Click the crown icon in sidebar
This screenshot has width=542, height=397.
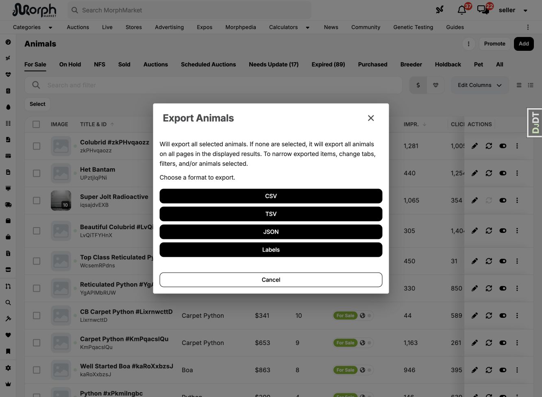pyautogui.click(x=8, y=384)
